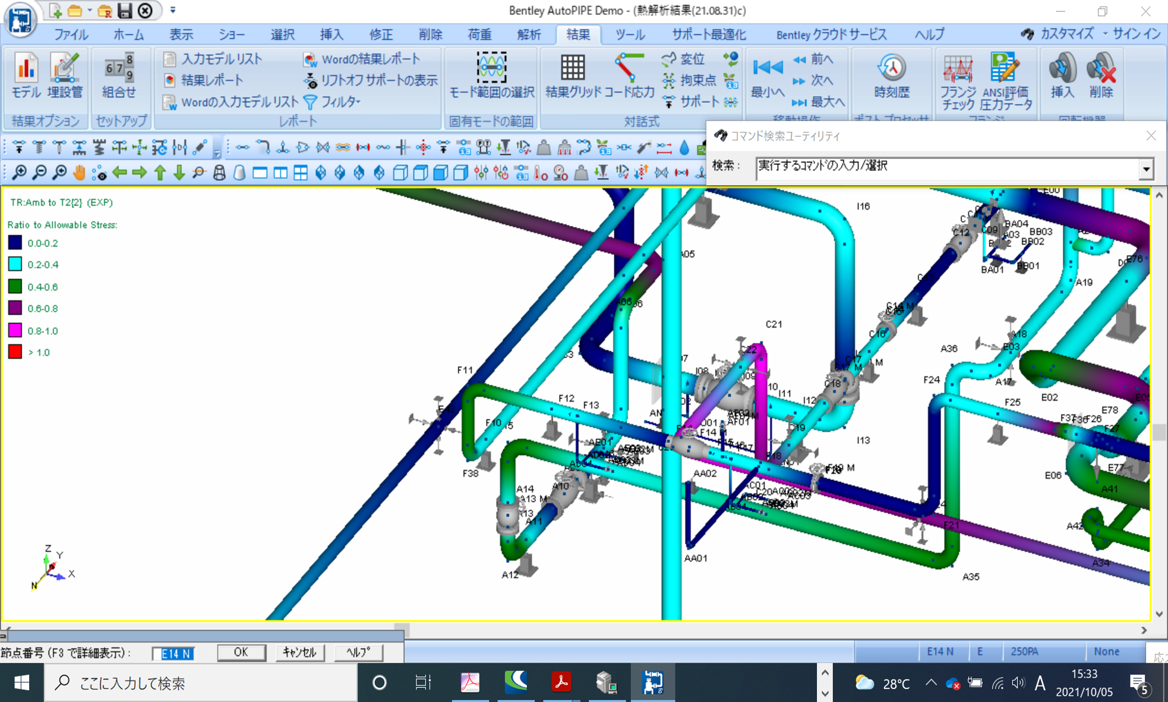
Task: Click the command search input field
Action: pos(948,169)
